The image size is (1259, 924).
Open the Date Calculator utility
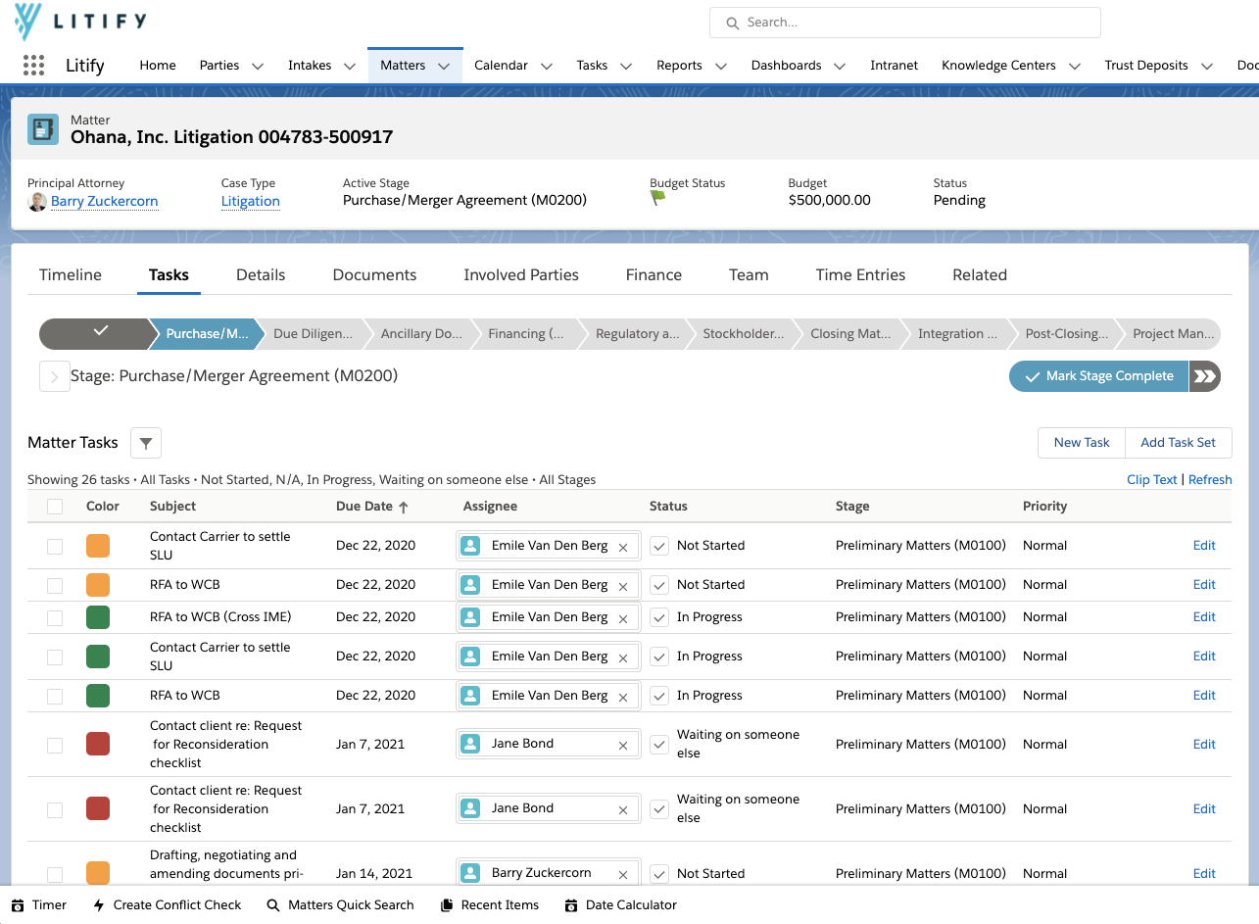pyautogui.click(x=621, y=905)
